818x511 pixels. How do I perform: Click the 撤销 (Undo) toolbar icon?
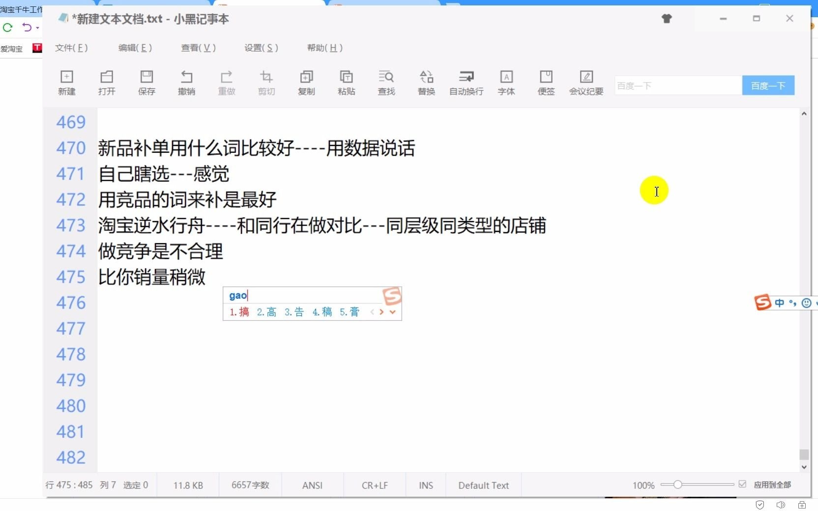[x=187, y=83]
